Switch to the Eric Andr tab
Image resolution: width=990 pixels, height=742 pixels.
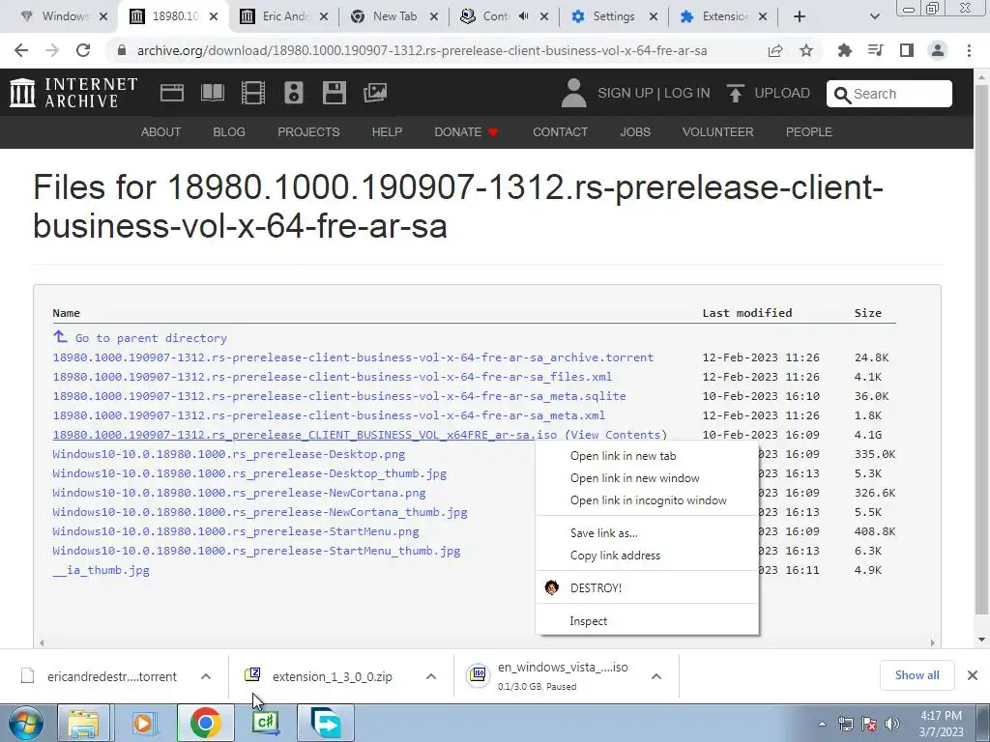coord(283,16)
